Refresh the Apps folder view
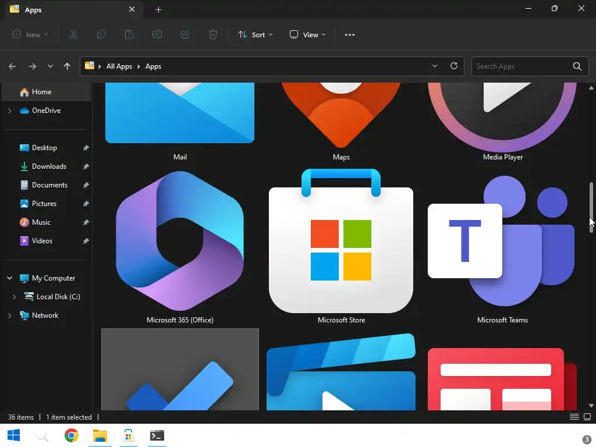Screen dimensions: 596x447 coord(454,66)
